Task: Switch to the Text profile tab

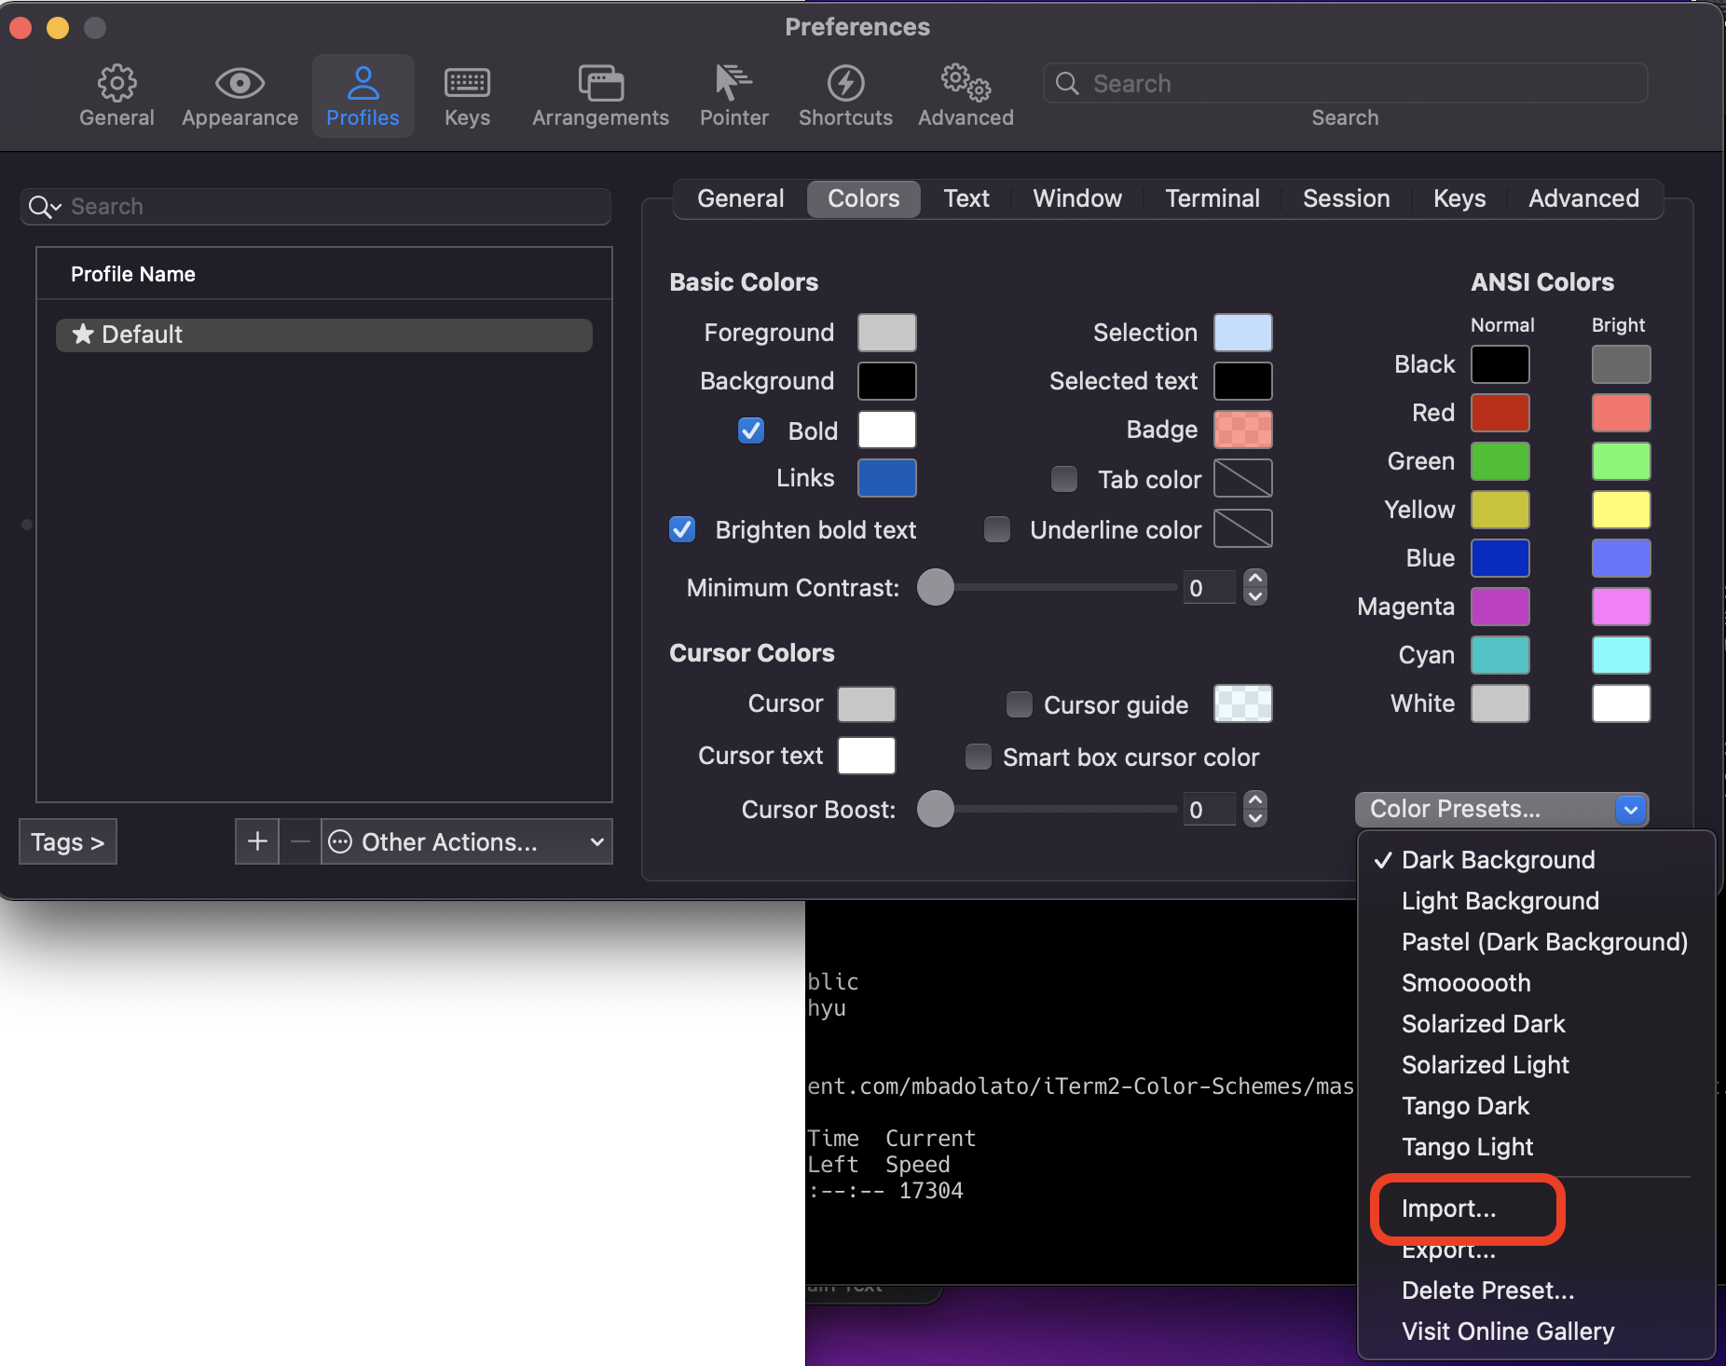Action: pyautogui.click(x=966, y=198)
